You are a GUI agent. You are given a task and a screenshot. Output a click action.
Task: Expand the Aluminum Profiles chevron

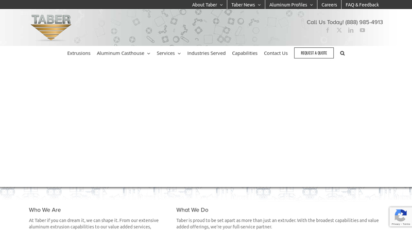point(312,5)
